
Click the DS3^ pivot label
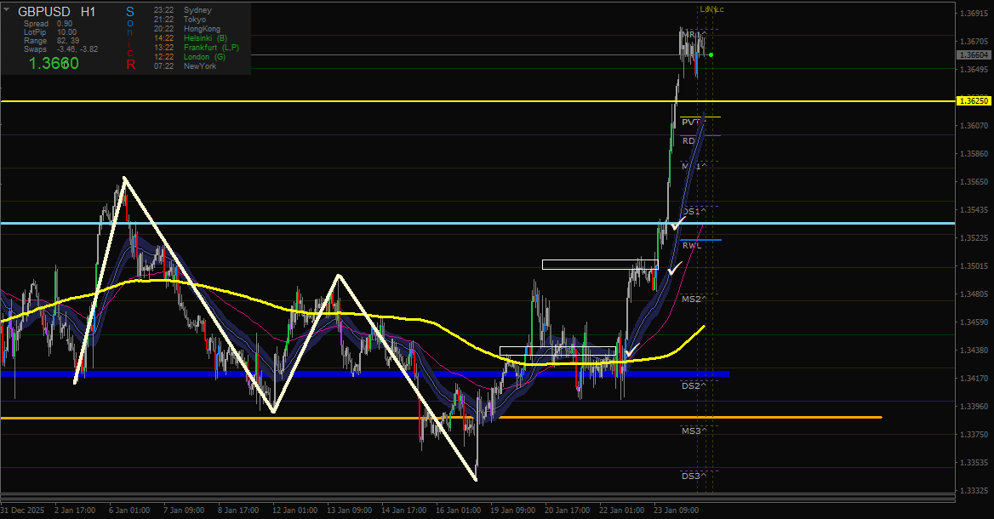coord(694,476)
